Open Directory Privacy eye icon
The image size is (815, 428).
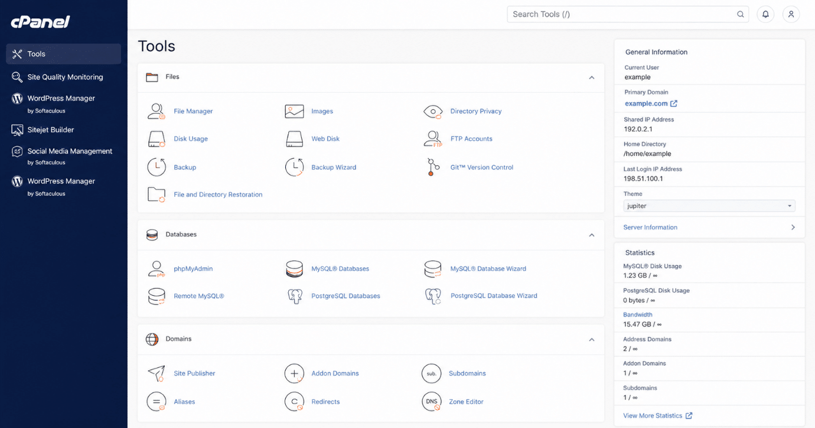(433, 111)
